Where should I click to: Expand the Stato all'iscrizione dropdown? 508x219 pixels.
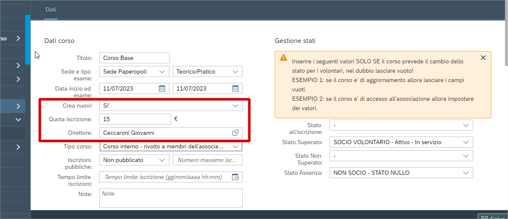[x=465, y=125]
